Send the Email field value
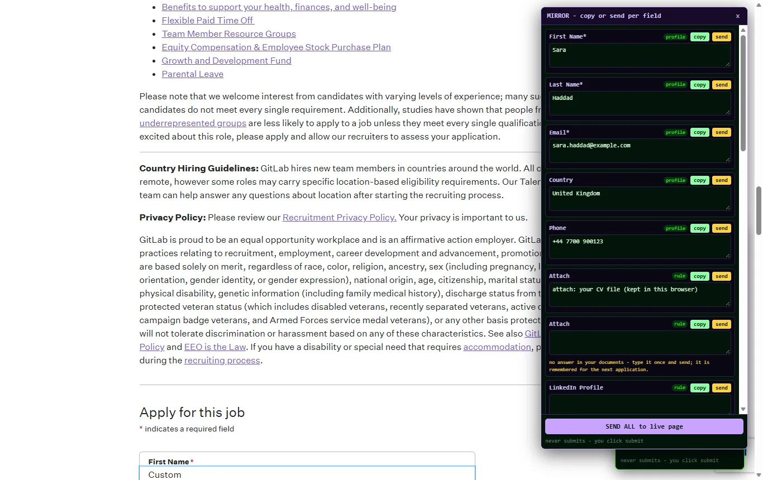 click(722, 132)
